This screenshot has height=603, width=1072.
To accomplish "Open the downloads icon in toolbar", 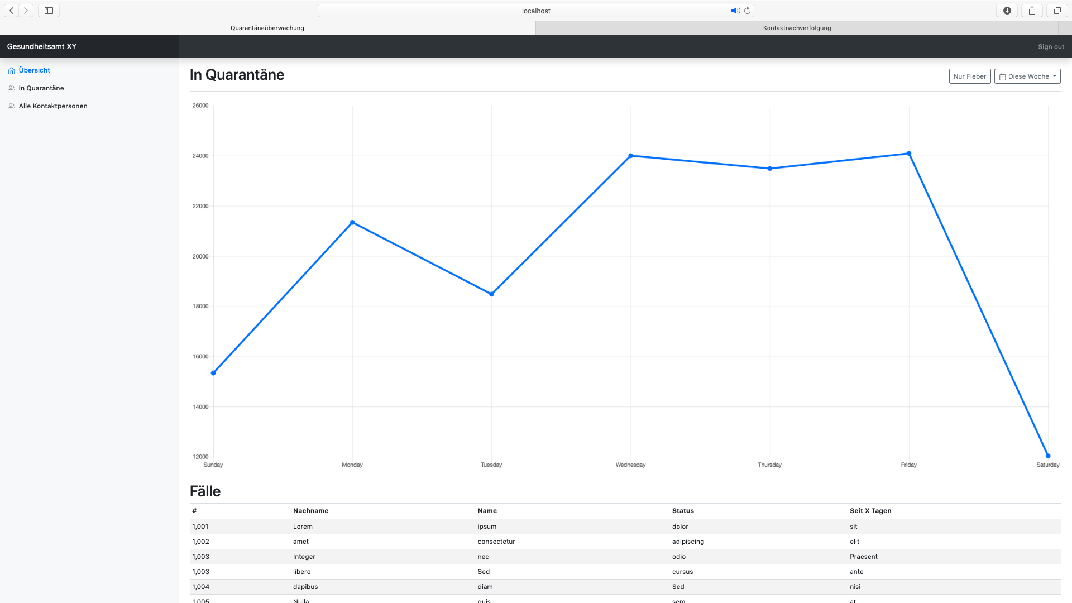I will tap(1007, 11).
